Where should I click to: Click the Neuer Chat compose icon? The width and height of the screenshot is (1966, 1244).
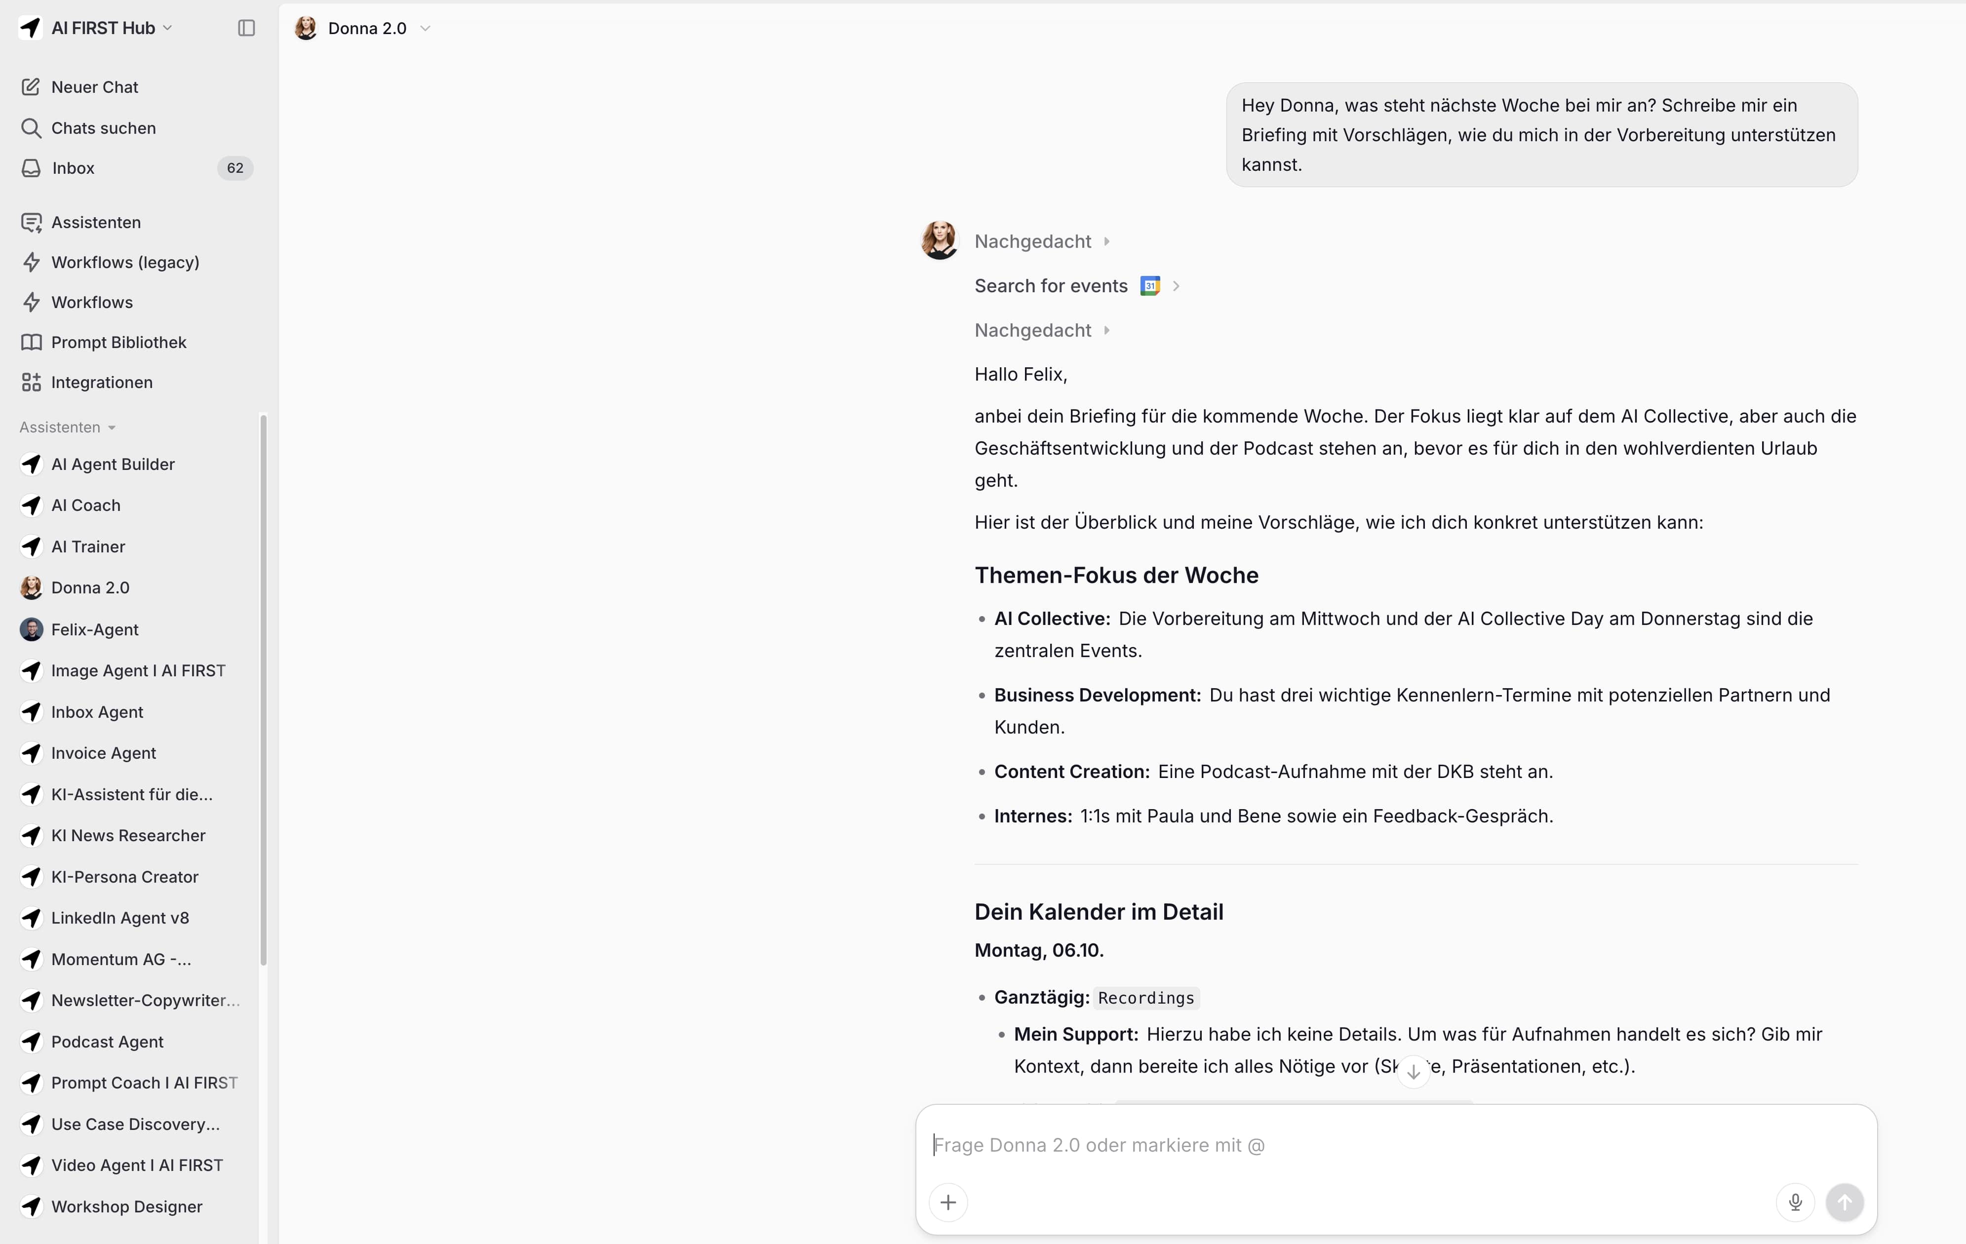[31, 86]
